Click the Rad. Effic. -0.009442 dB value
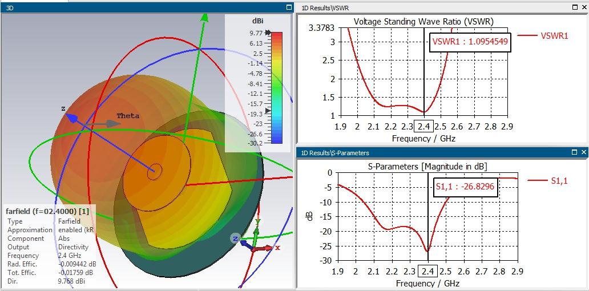This screenshot has height=291, width=589. 77,264
